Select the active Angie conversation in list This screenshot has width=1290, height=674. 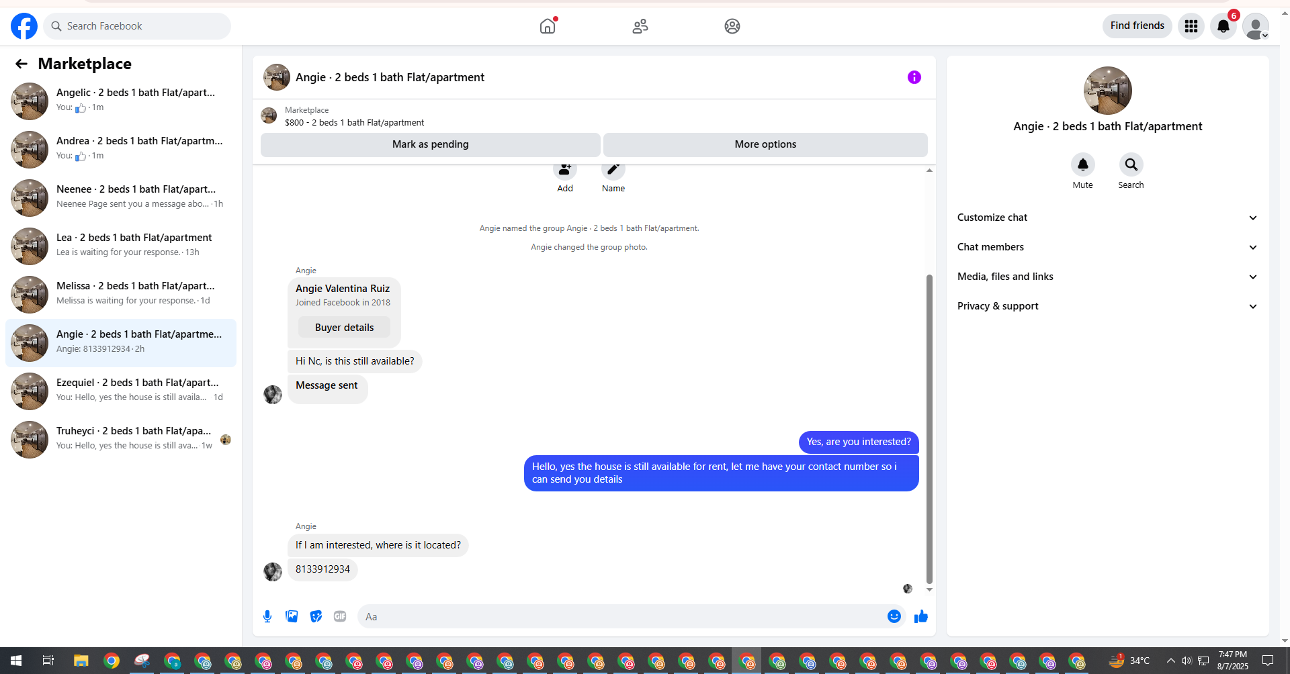[121, 343]
